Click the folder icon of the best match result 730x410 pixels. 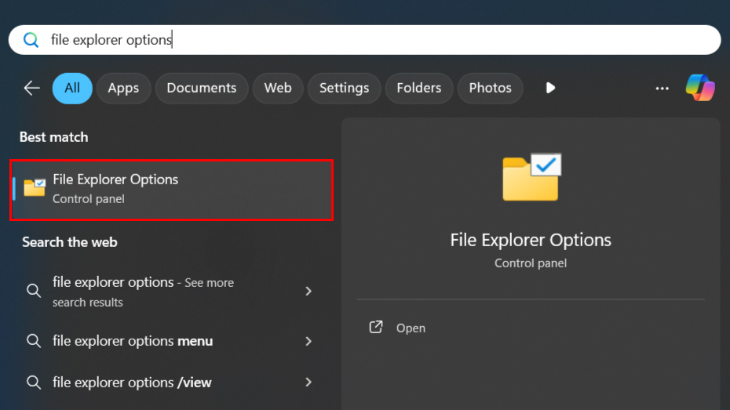click(x=35, y=188)
